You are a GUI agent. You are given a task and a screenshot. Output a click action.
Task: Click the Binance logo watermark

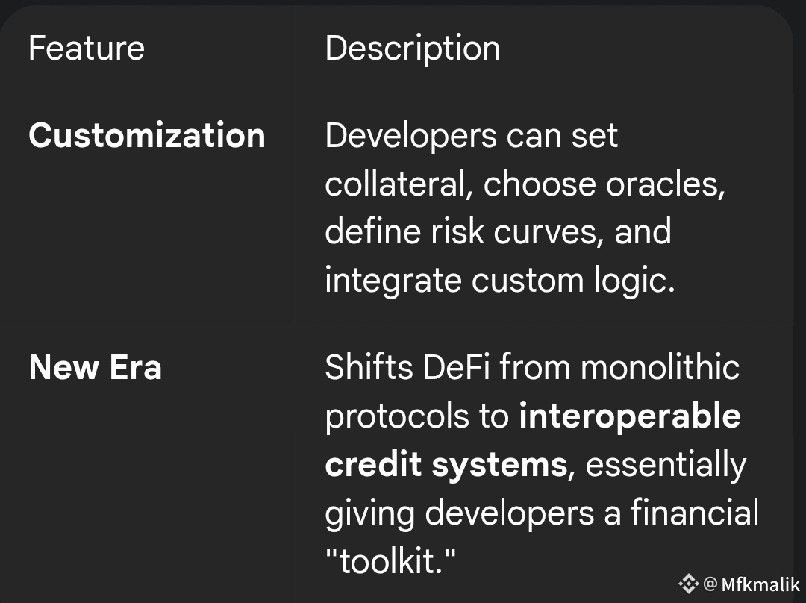tap(689, 584)
